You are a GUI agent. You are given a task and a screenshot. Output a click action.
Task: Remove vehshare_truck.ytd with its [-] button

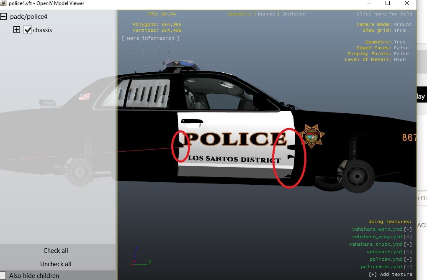click(408, 244)
